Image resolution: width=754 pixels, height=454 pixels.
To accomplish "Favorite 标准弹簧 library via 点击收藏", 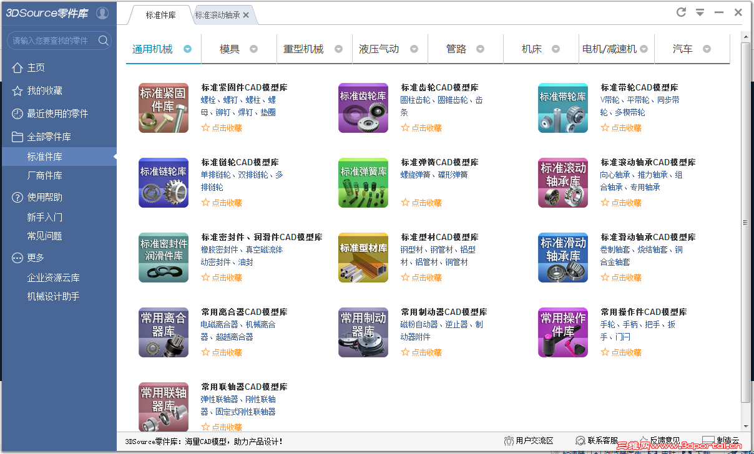I will pos(421,203).
